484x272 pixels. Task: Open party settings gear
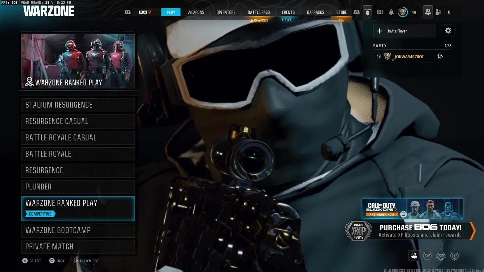click(x=448, y=31)
